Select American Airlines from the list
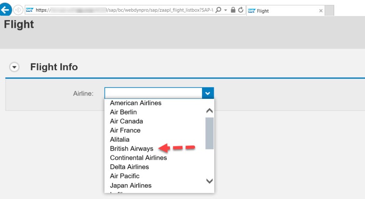 click(136, 103)
